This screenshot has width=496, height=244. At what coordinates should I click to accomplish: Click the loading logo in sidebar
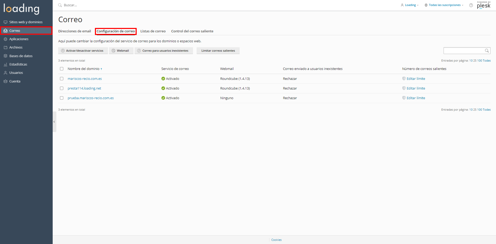coord(21,9)
